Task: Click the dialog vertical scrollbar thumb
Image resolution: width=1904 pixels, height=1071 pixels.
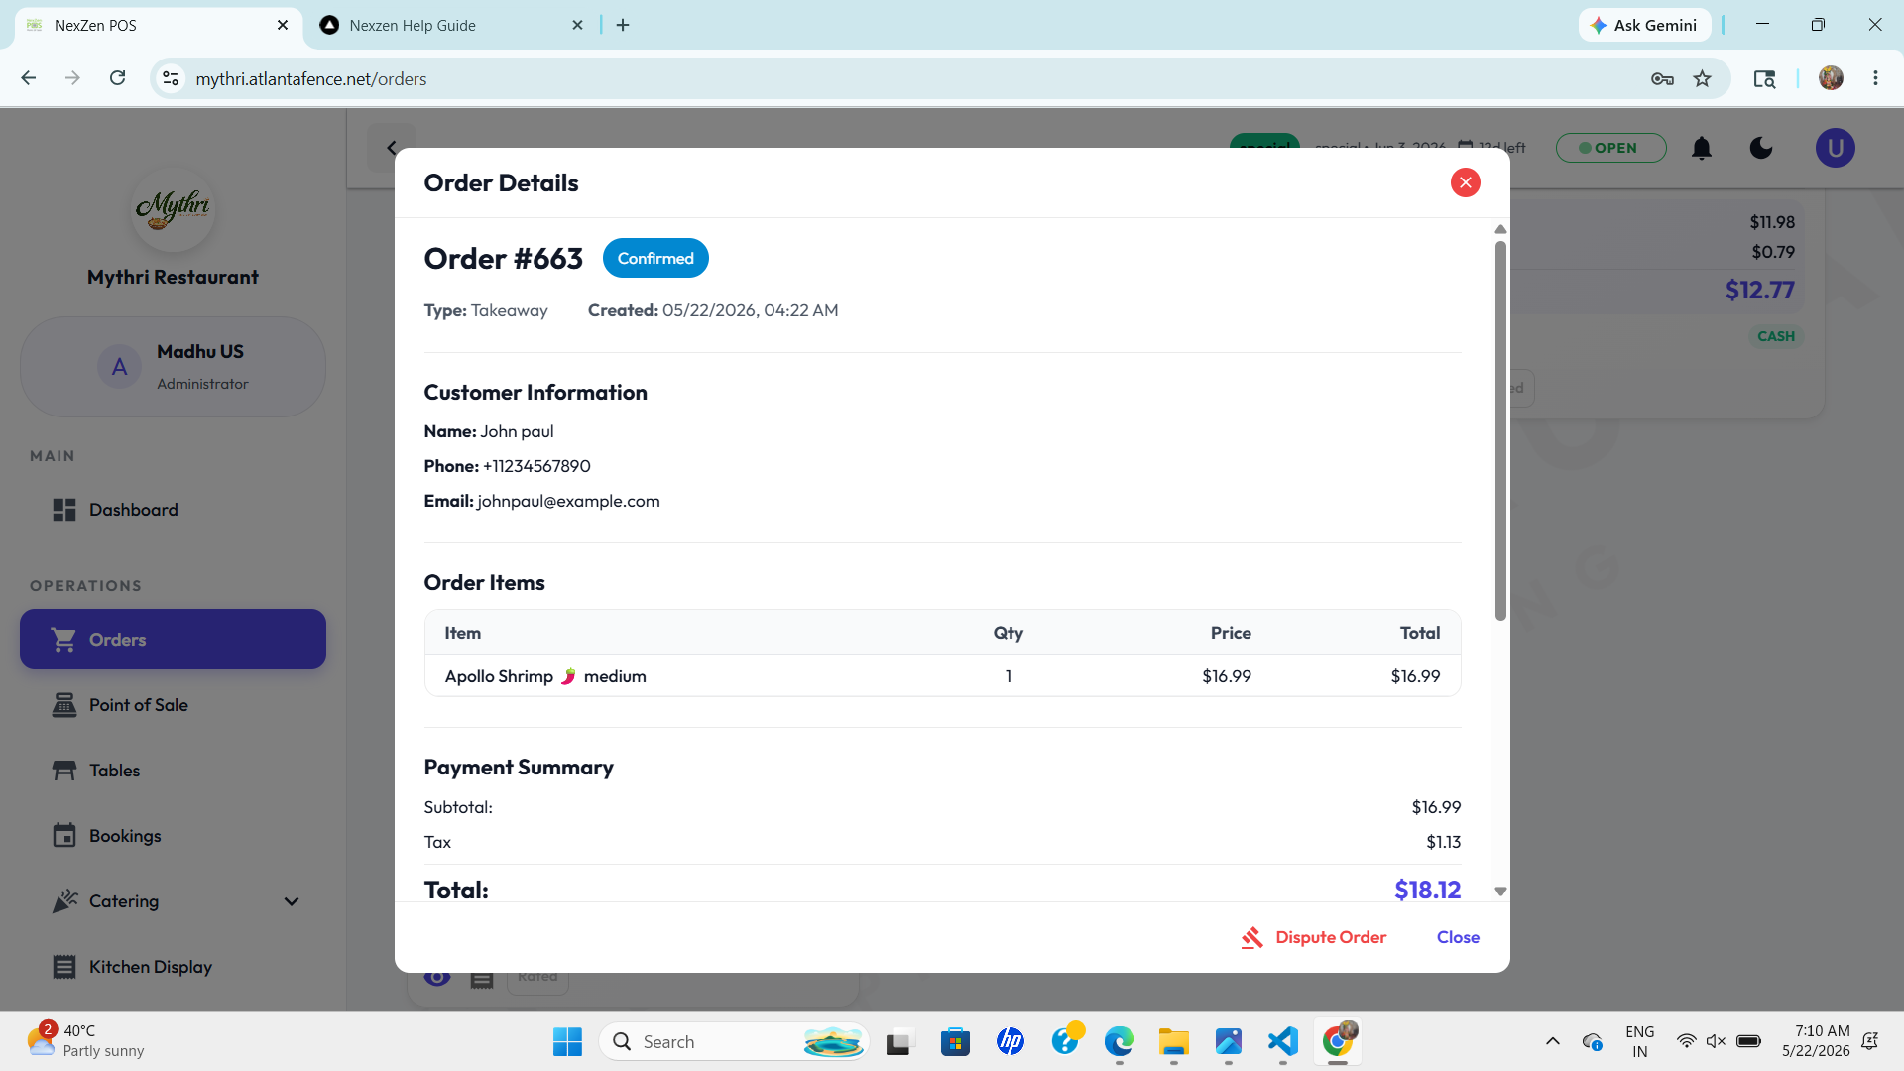Action: 1500,430
